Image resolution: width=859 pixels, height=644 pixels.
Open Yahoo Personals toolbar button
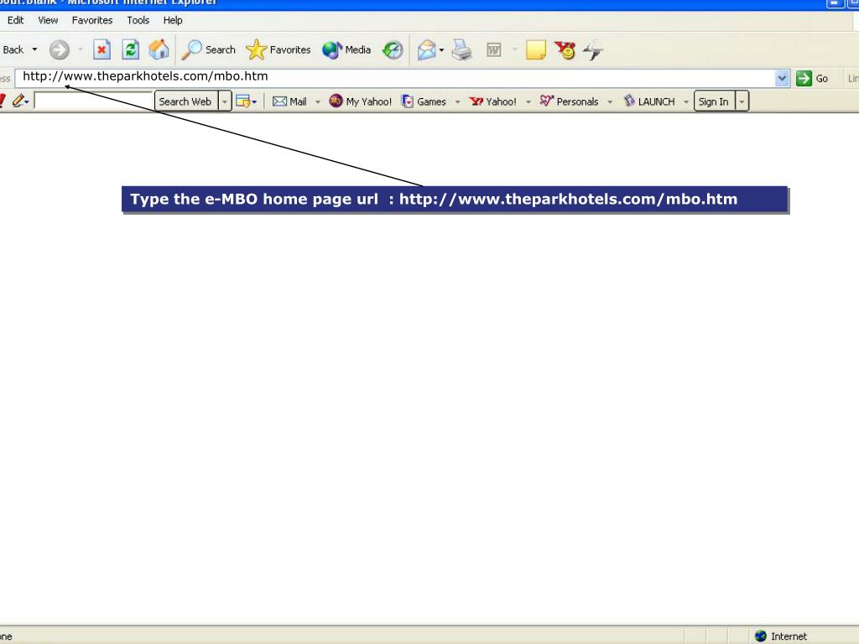[x=569, y=101]
